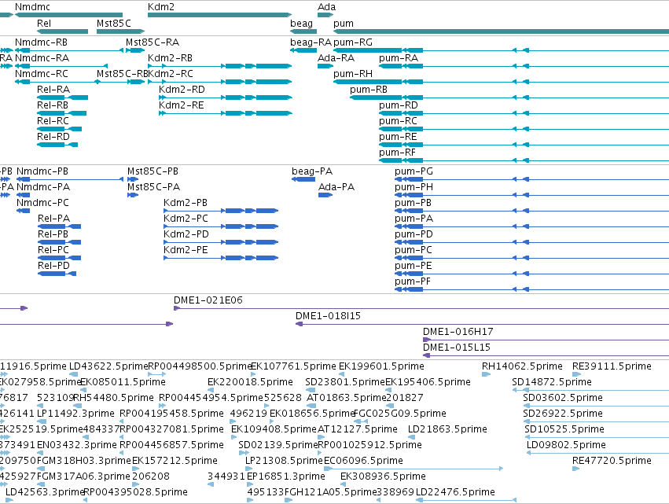The height and width of the screenshot is (504, 669).
Task: Select protein beag-PA
Action: (x=303, y=179)
